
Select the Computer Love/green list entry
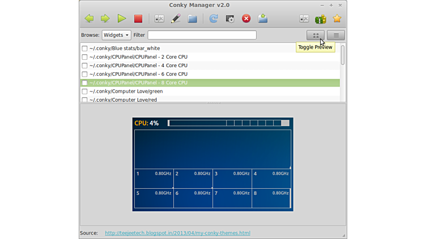click(x=126, y=91)
